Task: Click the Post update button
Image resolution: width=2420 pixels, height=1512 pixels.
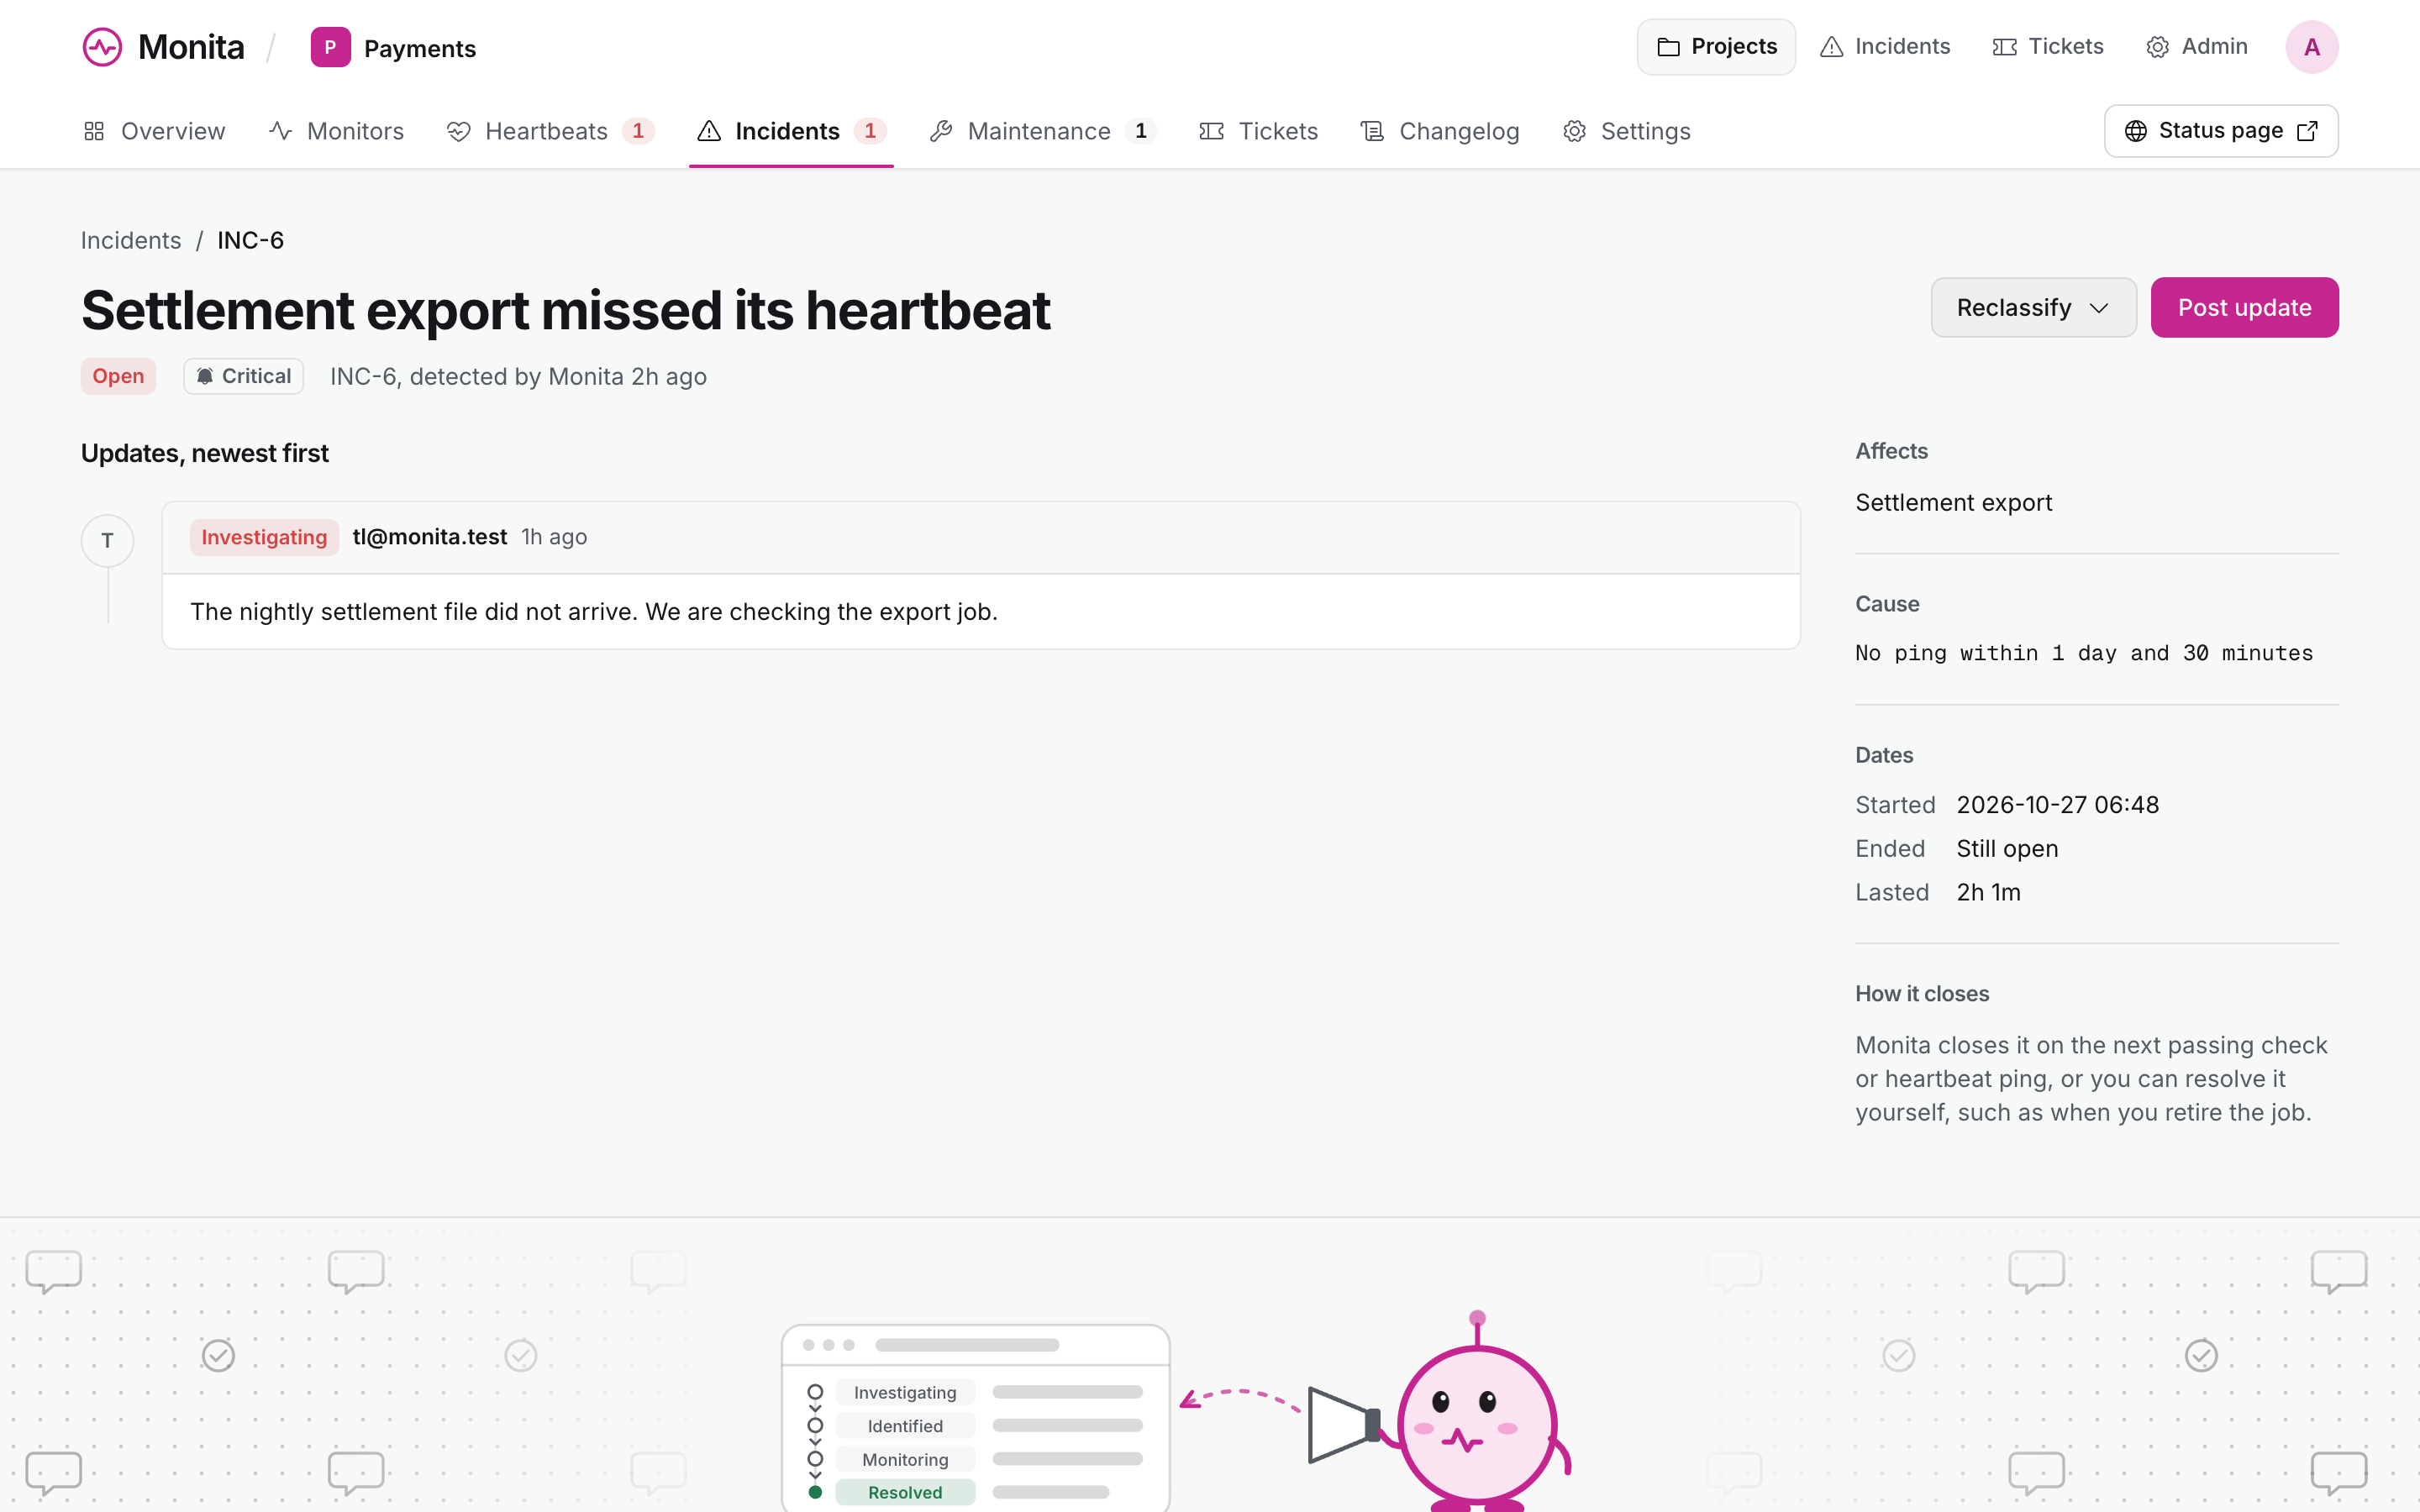Action: point(2244,307)
